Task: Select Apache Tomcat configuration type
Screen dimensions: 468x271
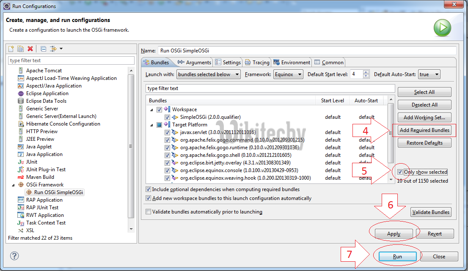Action: coord(44,71)
